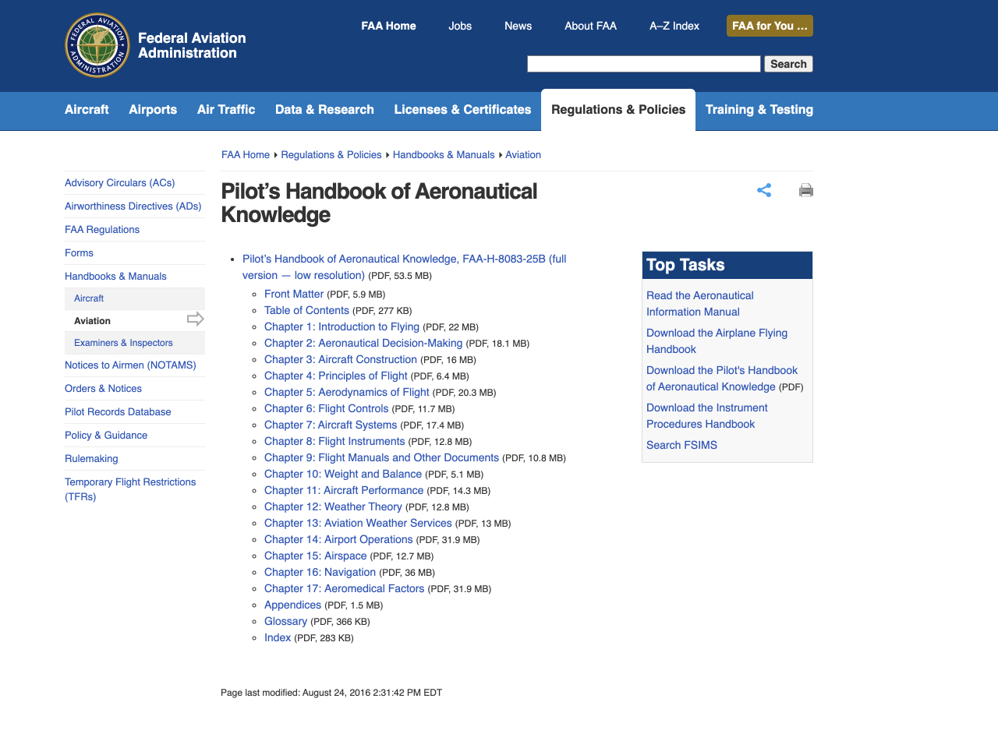Open Chapter 10: Weight and Balance
The width and height of the screenshot is (998, 748).
[343, 474]
